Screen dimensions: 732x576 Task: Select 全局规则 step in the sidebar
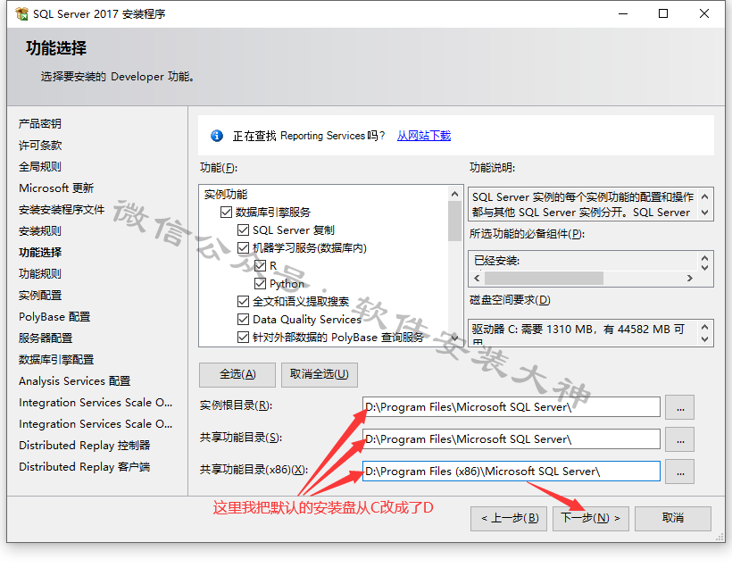click(40, 167)
